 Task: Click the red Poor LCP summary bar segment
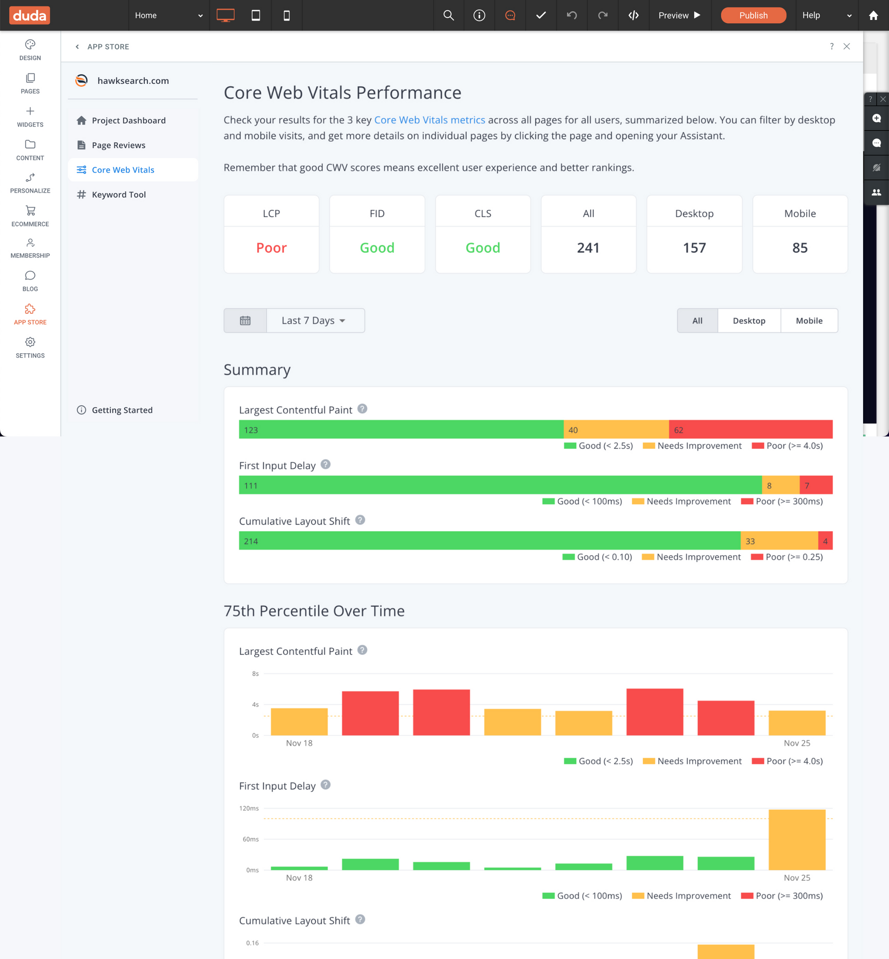(x=750, y=429)
